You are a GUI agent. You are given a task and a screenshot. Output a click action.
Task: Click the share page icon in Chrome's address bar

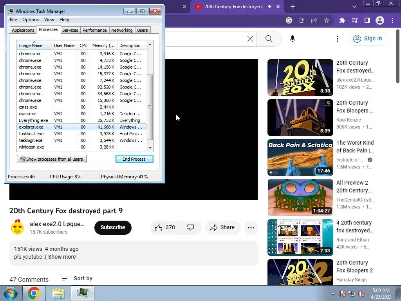click(x=314, y=20)
